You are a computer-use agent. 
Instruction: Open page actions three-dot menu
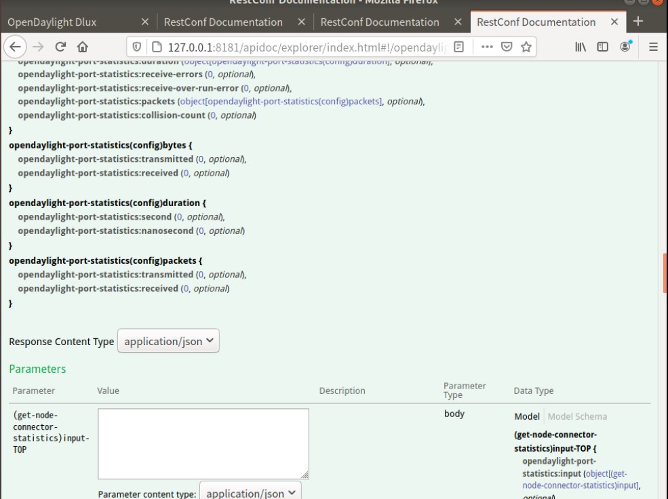pyautogui.click(x=487, y=47)
